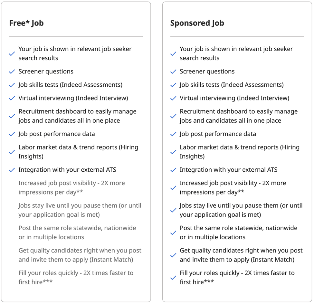The image size is (314, 304).
Task: Click the checkmark for Instant Match in Sponsored Job
Action: [173, 255]
